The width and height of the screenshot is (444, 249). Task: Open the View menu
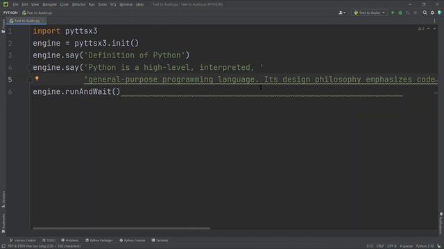pyautogui.click(x=35, y=5)
